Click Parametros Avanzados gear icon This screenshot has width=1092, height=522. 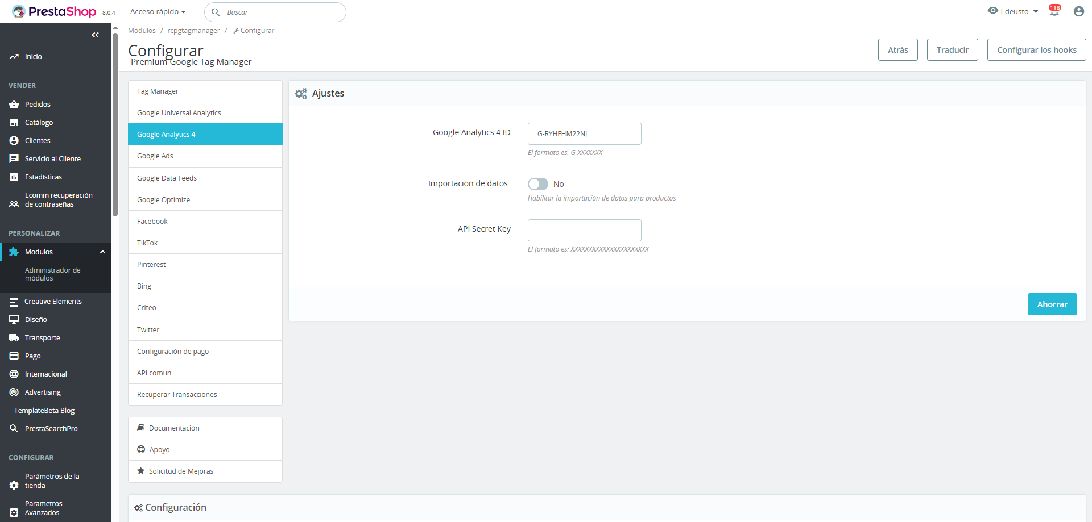click(x=14, y=513)
